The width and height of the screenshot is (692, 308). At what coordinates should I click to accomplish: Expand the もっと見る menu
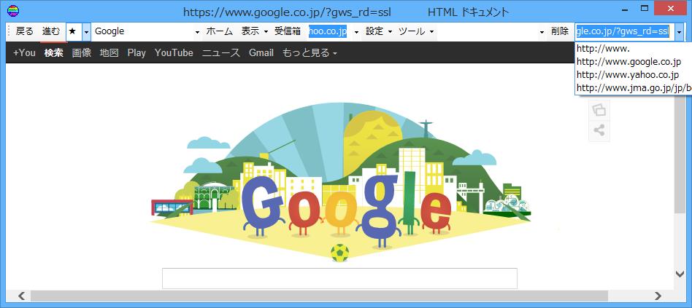(310, 53)
